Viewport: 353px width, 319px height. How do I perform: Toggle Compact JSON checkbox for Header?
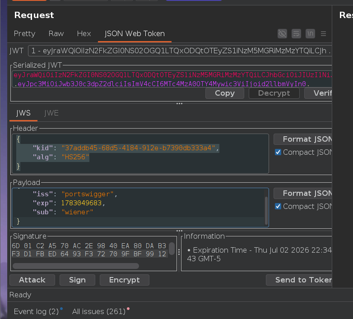point(278,153)
